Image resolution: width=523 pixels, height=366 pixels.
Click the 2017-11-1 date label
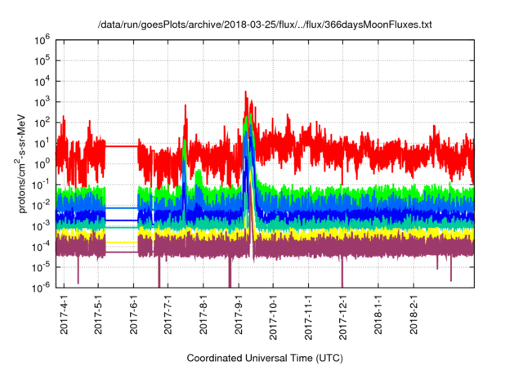click(x=309, y=317)
